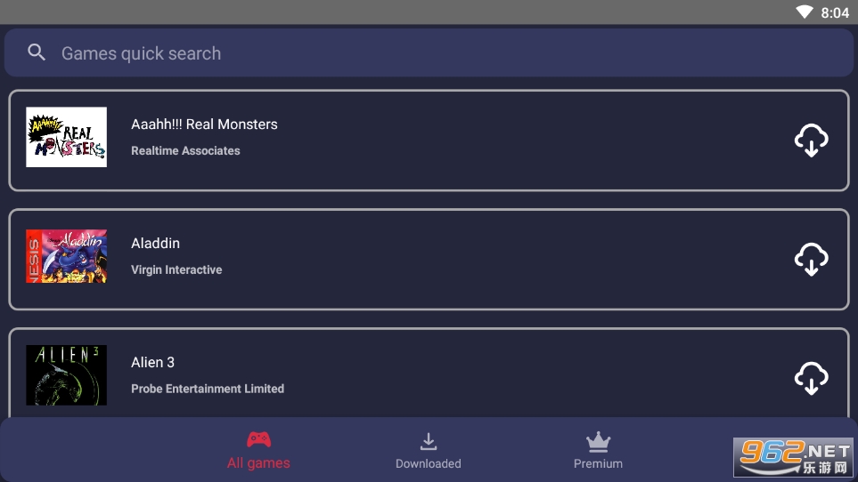Switch to the All games tab
The width and height of the screenshot is (858, 482).
tap(258, 451)
